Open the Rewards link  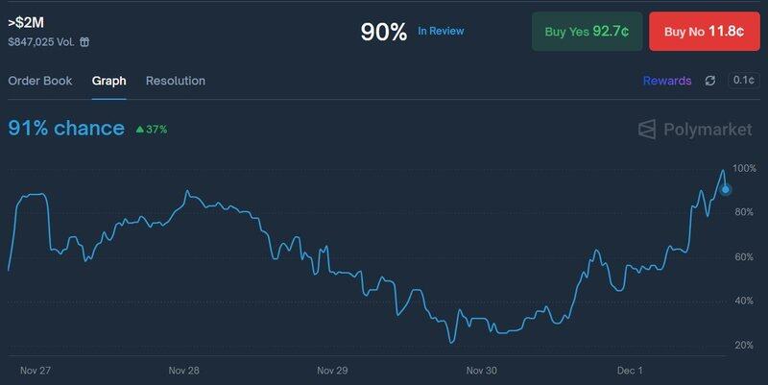pos(667,81)
